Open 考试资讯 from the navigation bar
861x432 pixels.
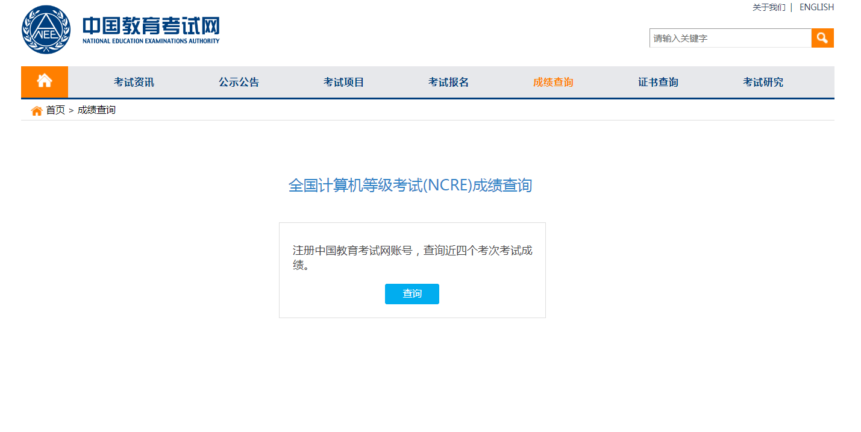point(133,82)
